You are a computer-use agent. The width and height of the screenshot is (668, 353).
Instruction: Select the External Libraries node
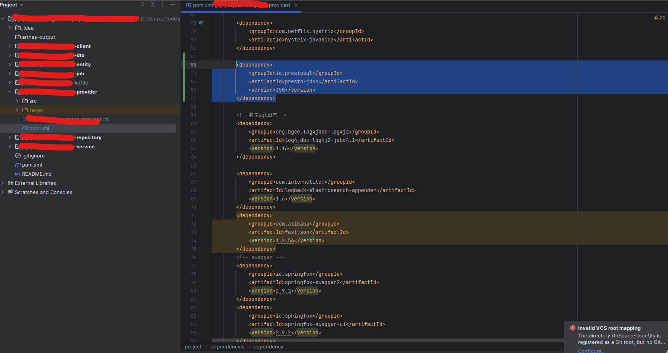35,183
